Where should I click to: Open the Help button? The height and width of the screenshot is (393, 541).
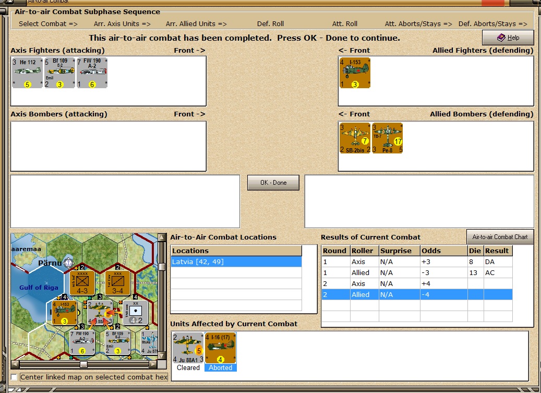pyautogui.click(x=508, y=38)
